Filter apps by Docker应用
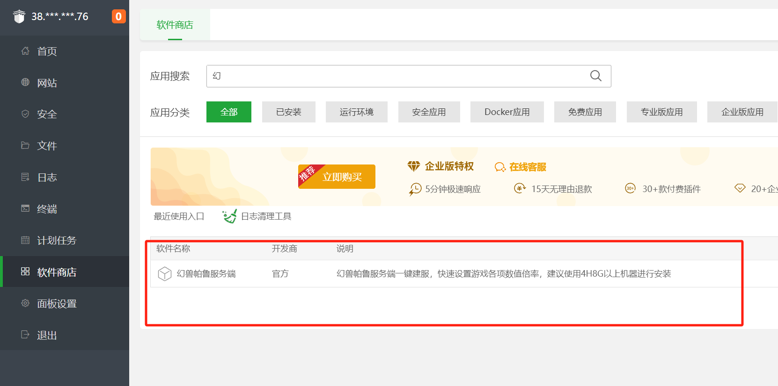 pos(507,112)
